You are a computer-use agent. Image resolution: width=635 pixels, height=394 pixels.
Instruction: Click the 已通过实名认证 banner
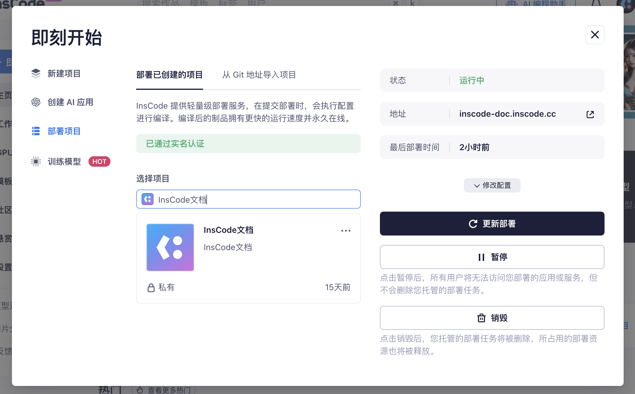(248, 144)
